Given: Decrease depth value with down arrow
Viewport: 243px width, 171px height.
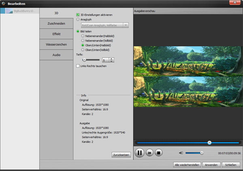Looking at the screenshot, I should pos(111,61).
